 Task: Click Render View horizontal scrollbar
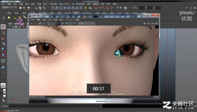click(92, 97)
